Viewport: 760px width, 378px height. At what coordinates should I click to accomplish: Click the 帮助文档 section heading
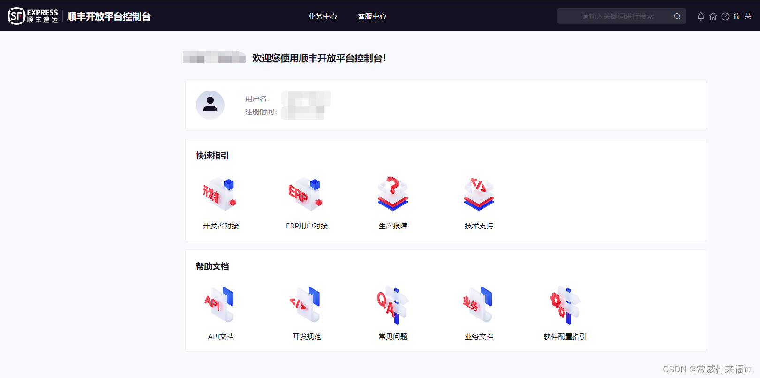(x=212, y=266)
